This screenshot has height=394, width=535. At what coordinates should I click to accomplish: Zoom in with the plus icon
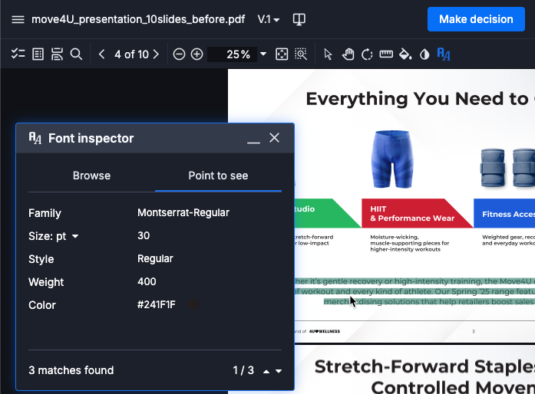[x=196, y=54]
